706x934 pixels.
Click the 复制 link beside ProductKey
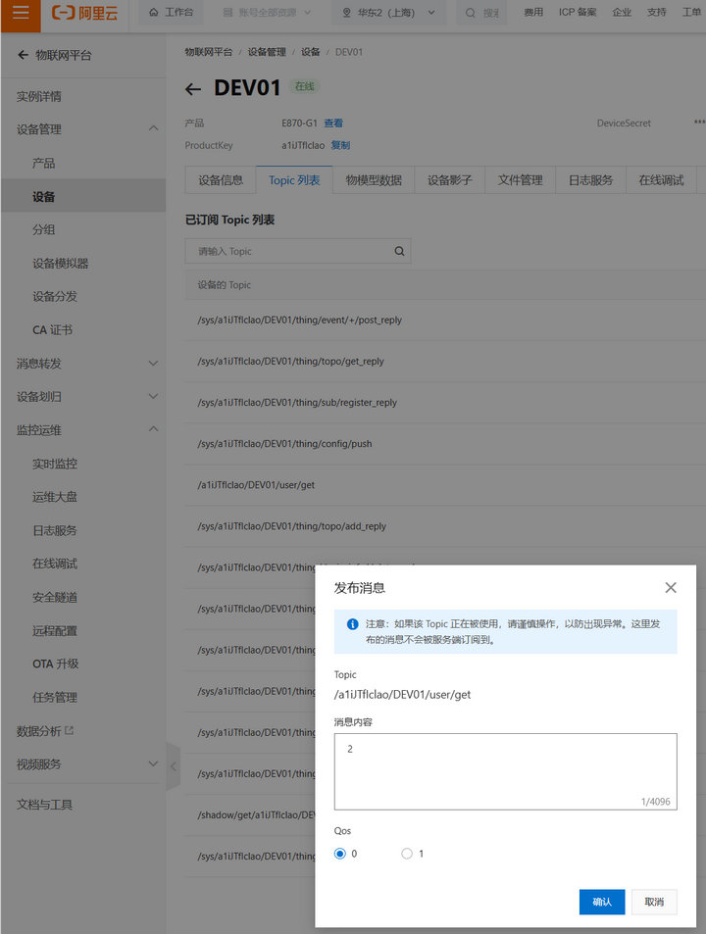pyautogui.click(x=340, y=145)
